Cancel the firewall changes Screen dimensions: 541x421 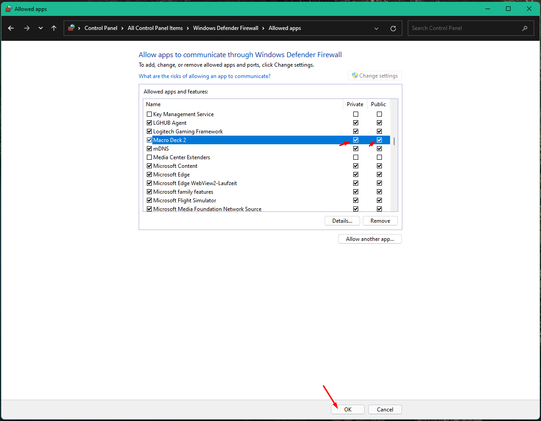coord(385,410)
